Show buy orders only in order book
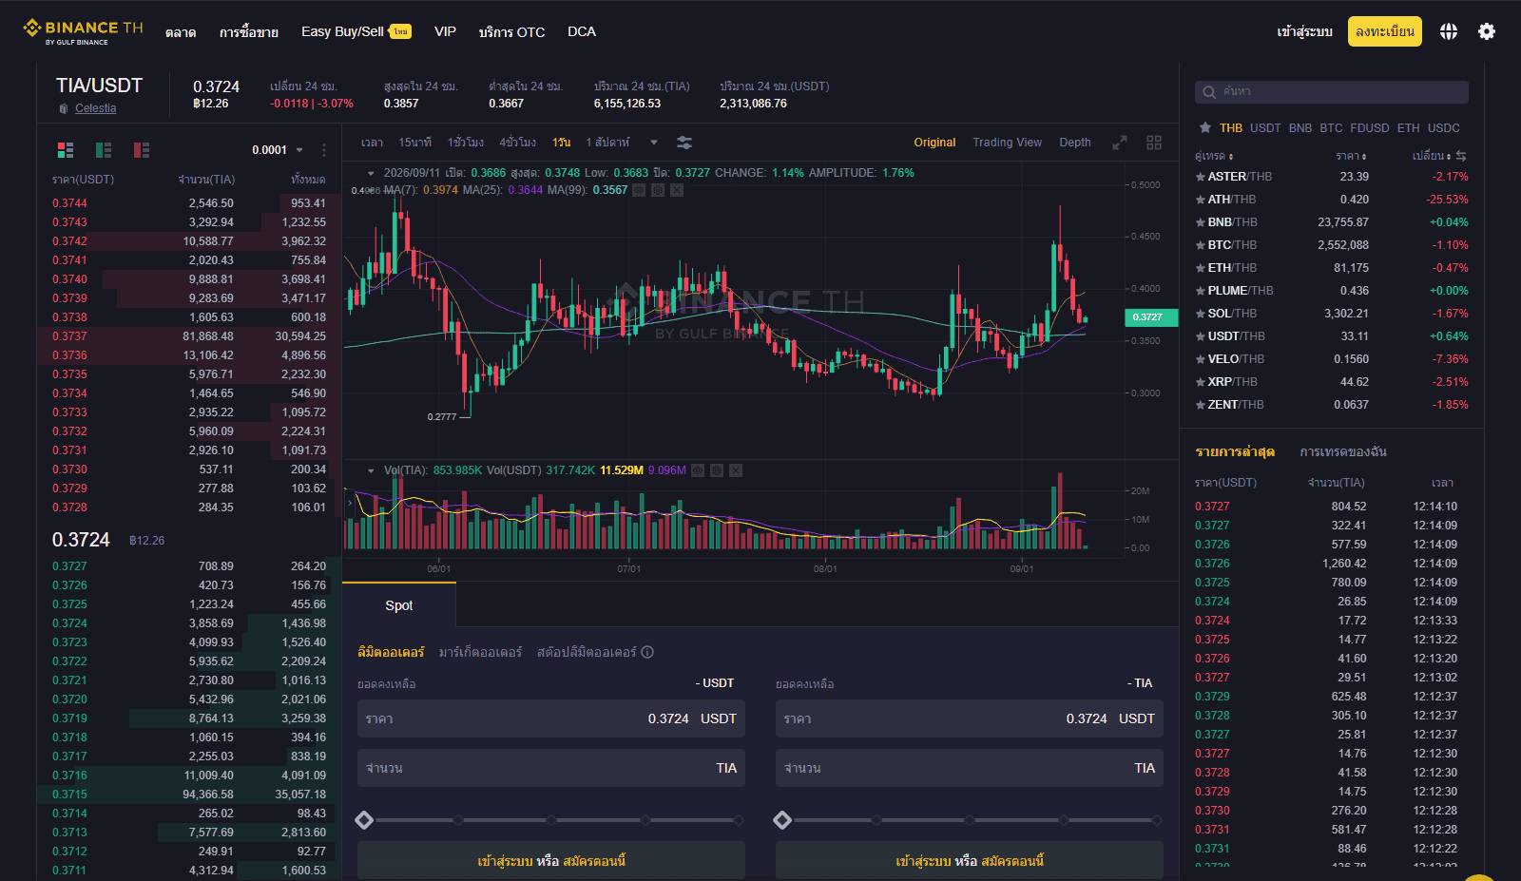Screen dimensions: 1521x881 coord(104,150)
